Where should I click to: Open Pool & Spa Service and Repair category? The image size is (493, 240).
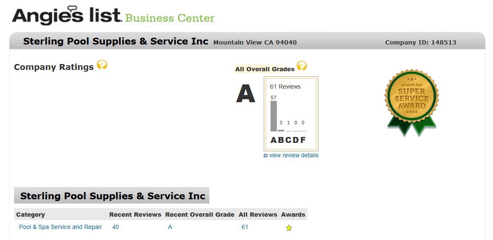(60, 227)
